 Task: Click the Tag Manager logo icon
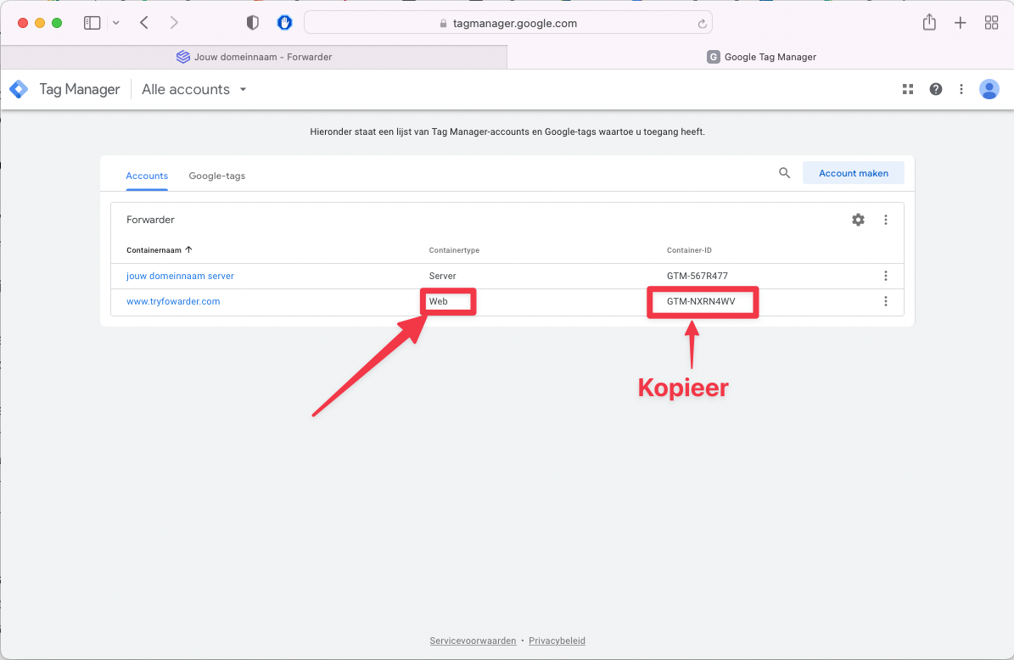(19, 89)
